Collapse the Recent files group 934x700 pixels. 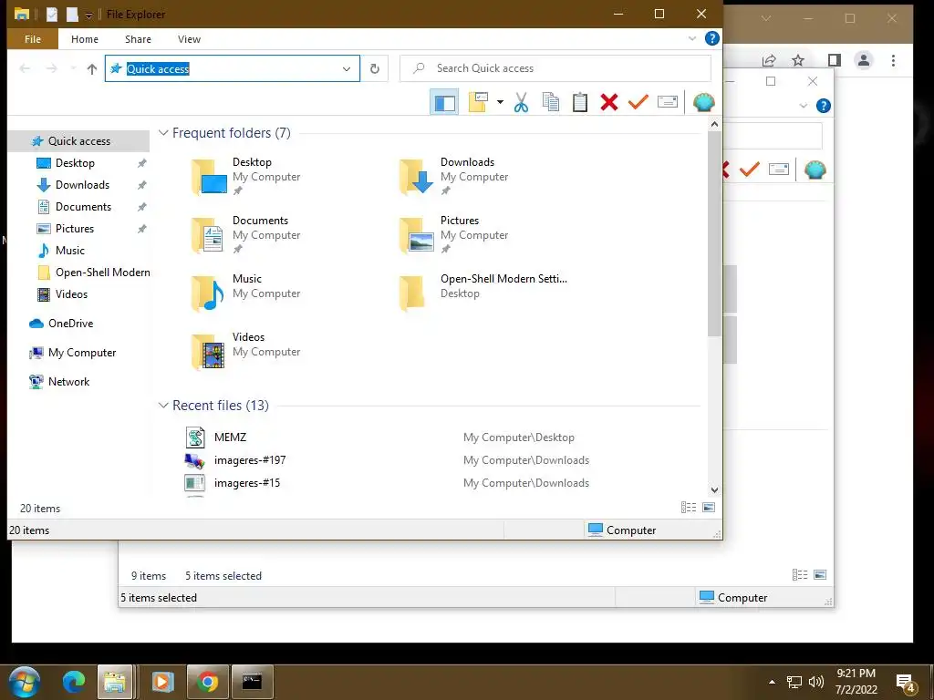(x=163, y=406)
